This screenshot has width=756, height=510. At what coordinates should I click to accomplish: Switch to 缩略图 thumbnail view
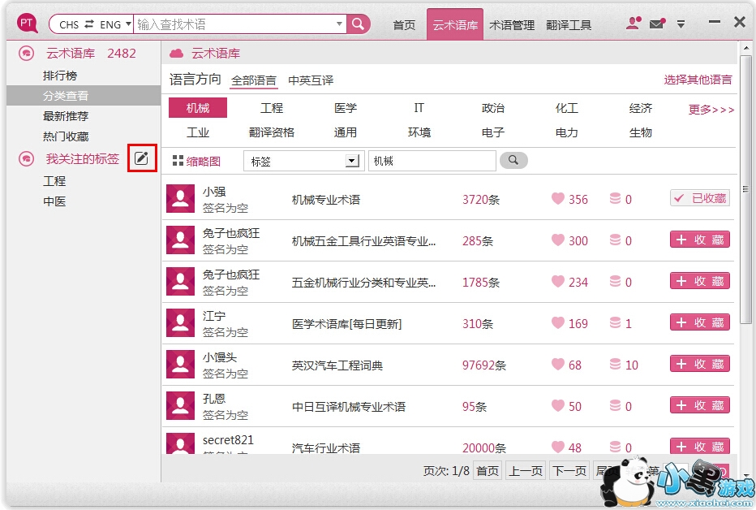pyautogui.click(x=196, y=161)
